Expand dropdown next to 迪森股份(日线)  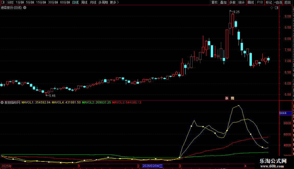pos(25,8)
